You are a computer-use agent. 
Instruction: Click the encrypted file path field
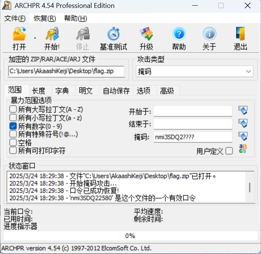[x=66, y=71]
